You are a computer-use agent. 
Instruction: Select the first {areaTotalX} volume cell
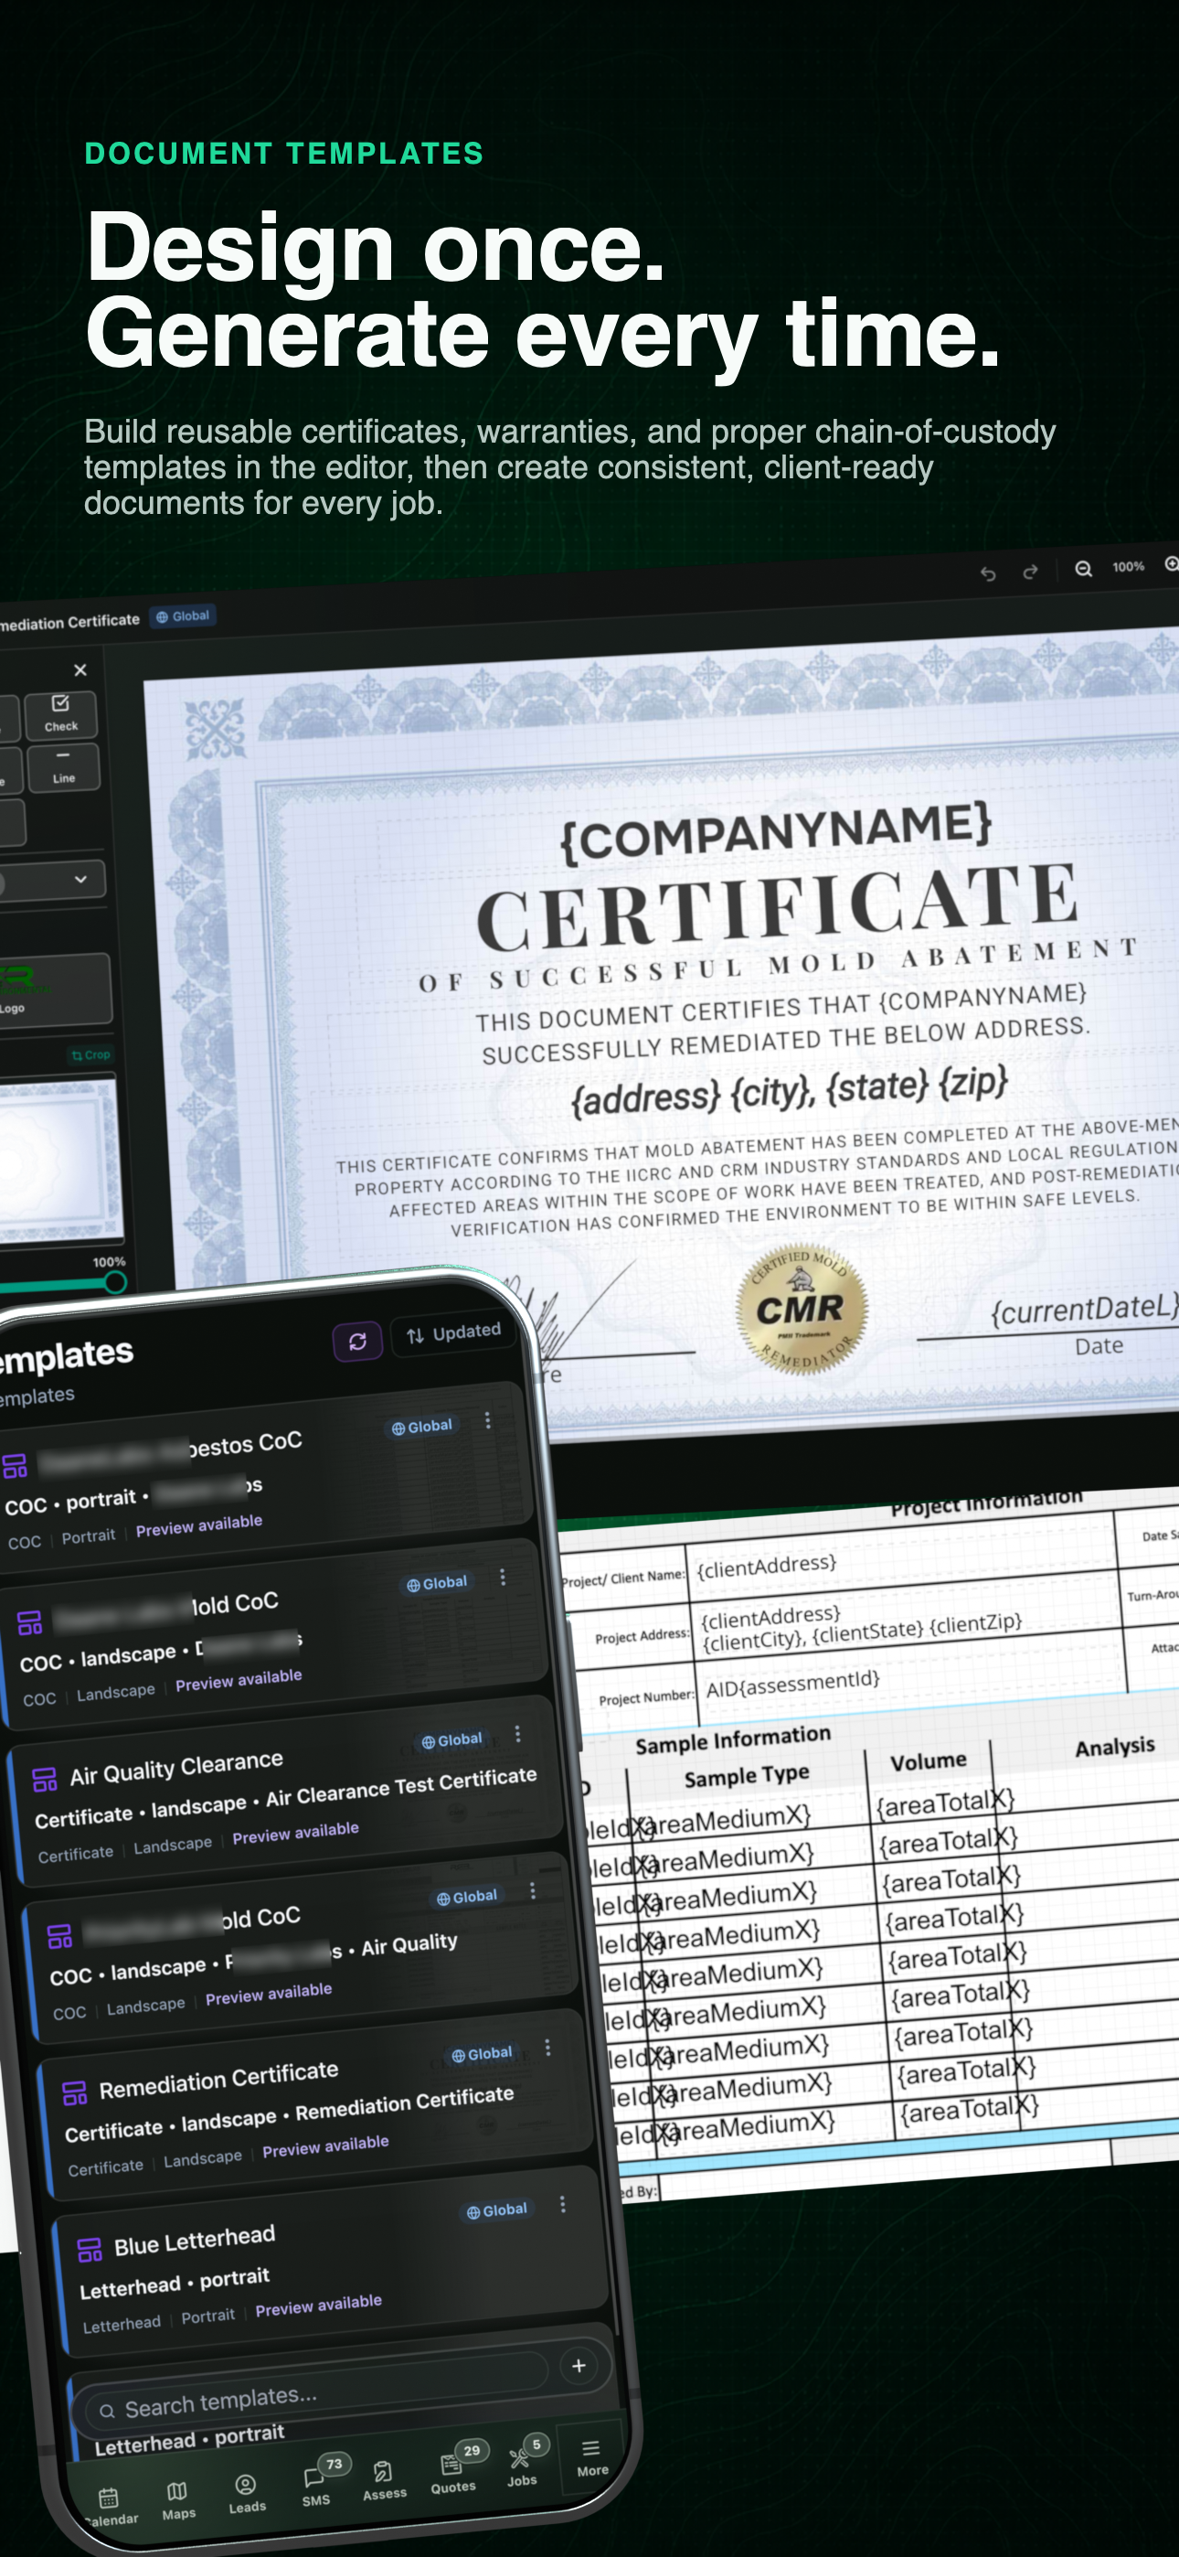click(x=944, y=1803)
